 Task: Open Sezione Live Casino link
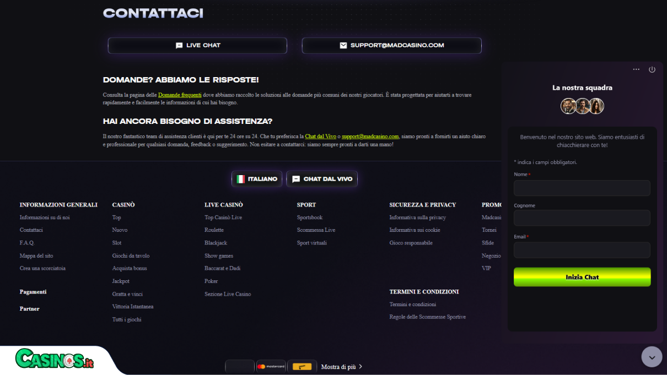point(228,295)
